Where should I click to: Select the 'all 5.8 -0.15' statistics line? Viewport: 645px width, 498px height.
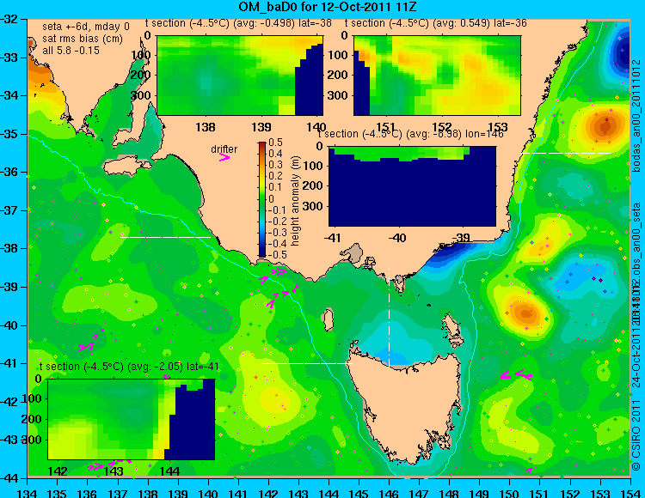pos(71,51)
